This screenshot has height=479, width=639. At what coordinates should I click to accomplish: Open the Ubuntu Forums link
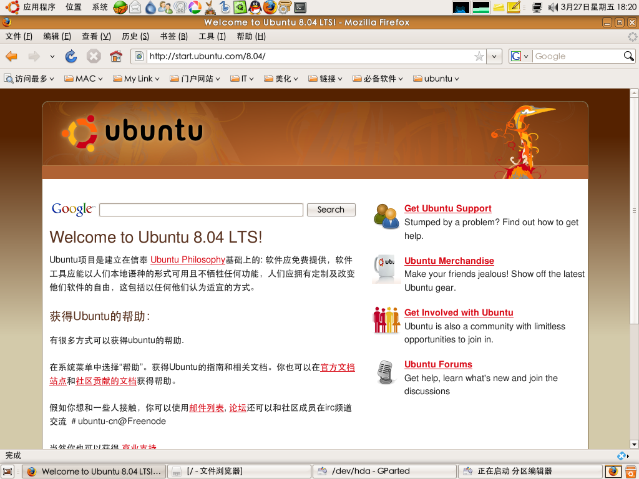click(438, 364)
